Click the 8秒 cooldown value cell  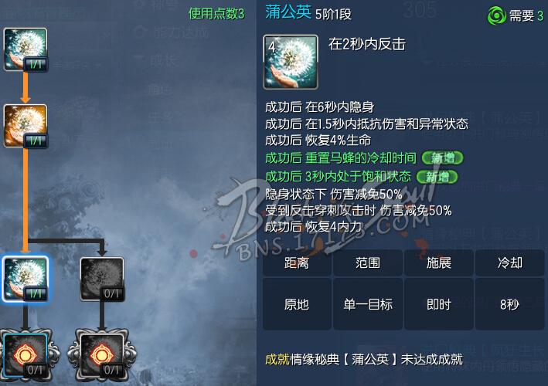tap(509, 304)
